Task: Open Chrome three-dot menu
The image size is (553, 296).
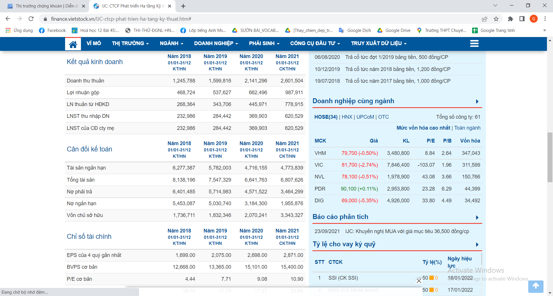Action: pyautogui.click(x=545, y=19)
